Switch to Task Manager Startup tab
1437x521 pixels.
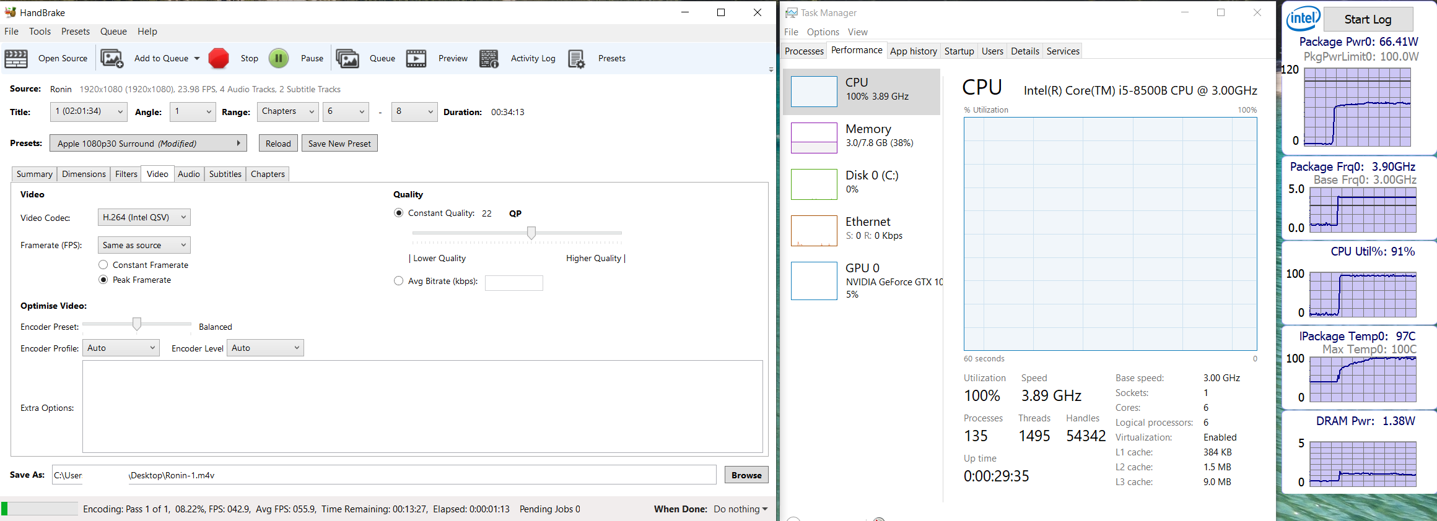pyautogui.click(x=959, y=51)
